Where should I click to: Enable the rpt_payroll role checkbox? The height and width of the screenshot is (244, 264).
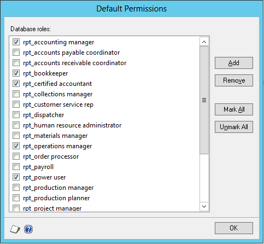(x=16, y=167)
